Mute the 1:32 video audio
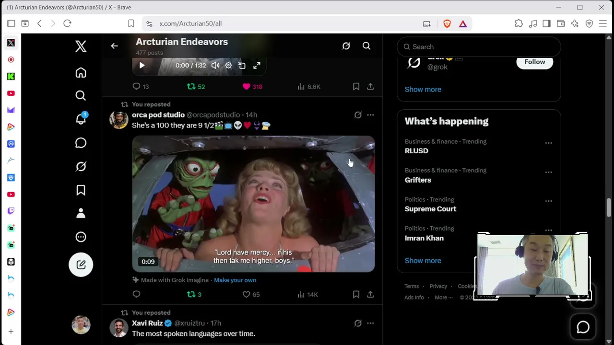Image resolution: width=614 pixels, height=345 pixels. pyautogui.click(x=215, y=66)
